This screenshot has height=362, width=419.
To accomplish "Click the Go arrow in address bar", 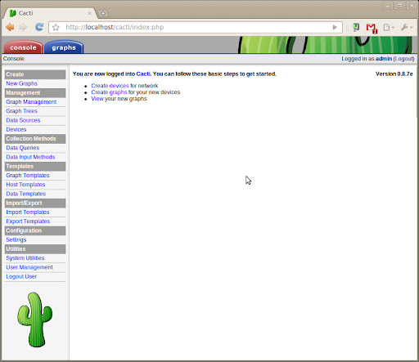I will coord(335,27).
